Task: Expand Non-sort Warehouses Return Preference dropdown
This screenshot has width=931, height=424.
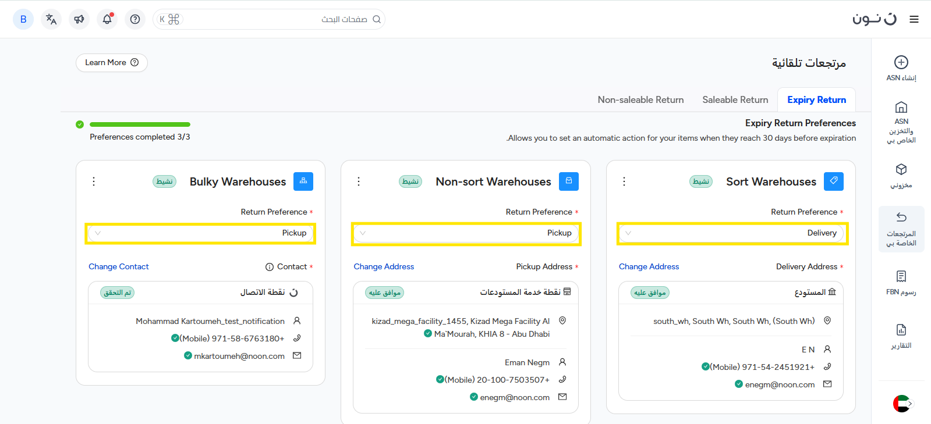Action: tap(466, 233)
